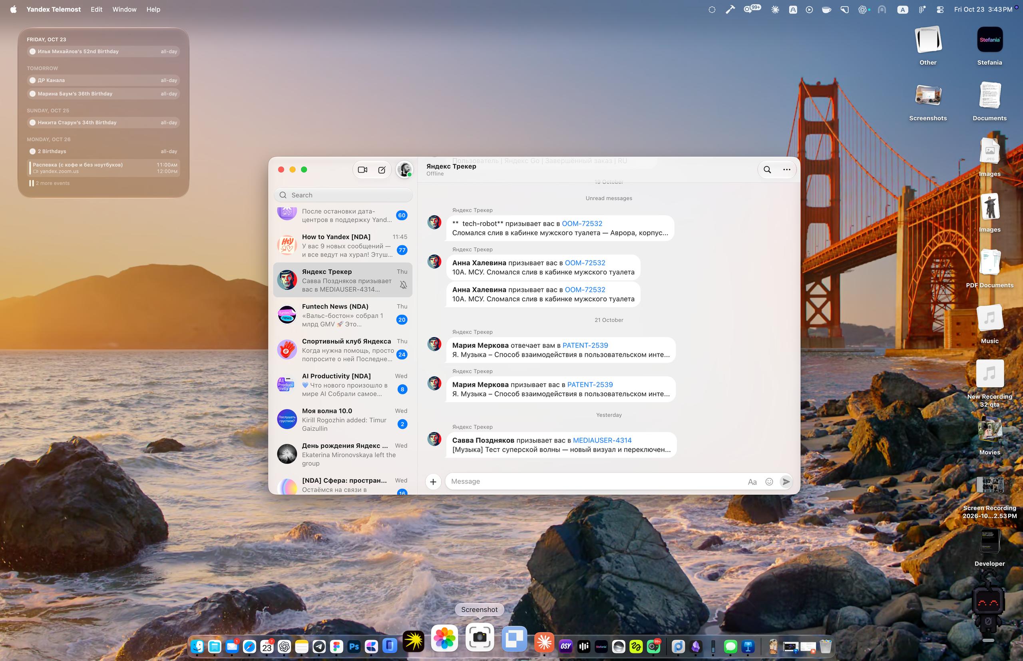Open the How to Yandex [NDA] chat
Screen dimensions: 1023x661
[x=343, y=245]
